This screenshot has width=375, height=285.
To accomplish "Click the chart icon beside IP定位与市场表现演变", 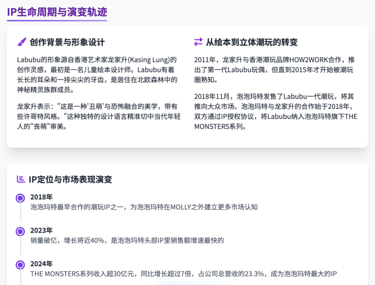I will pyautogui.click(x=21, y=179).
